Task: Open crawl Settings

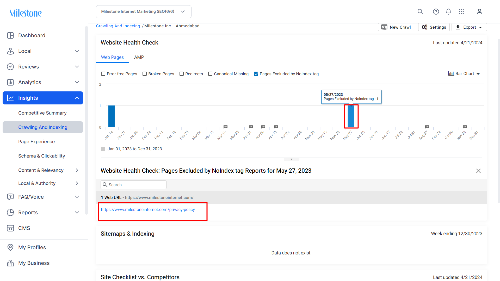Action: (x=434, y=27)
